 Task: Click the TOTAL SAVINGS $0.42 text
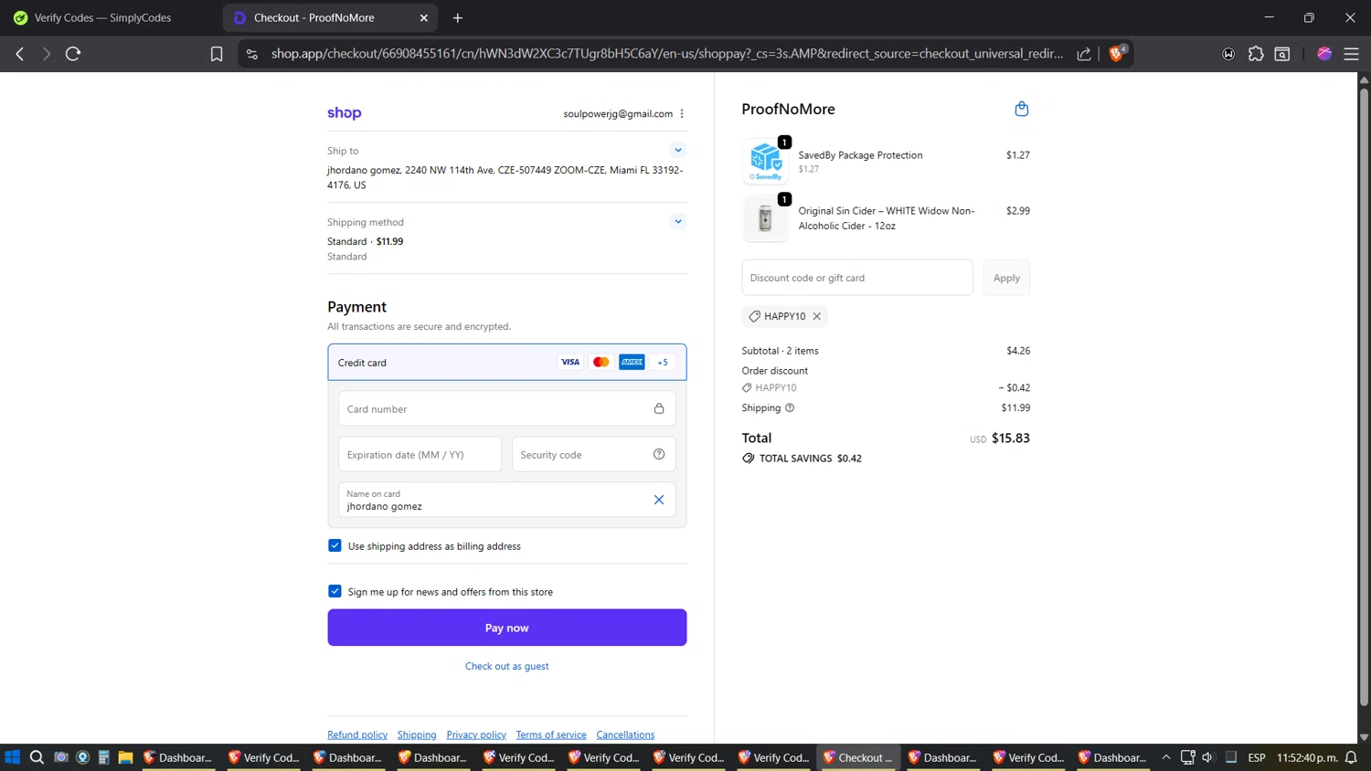pyautogui.click(x=810, y=459)
